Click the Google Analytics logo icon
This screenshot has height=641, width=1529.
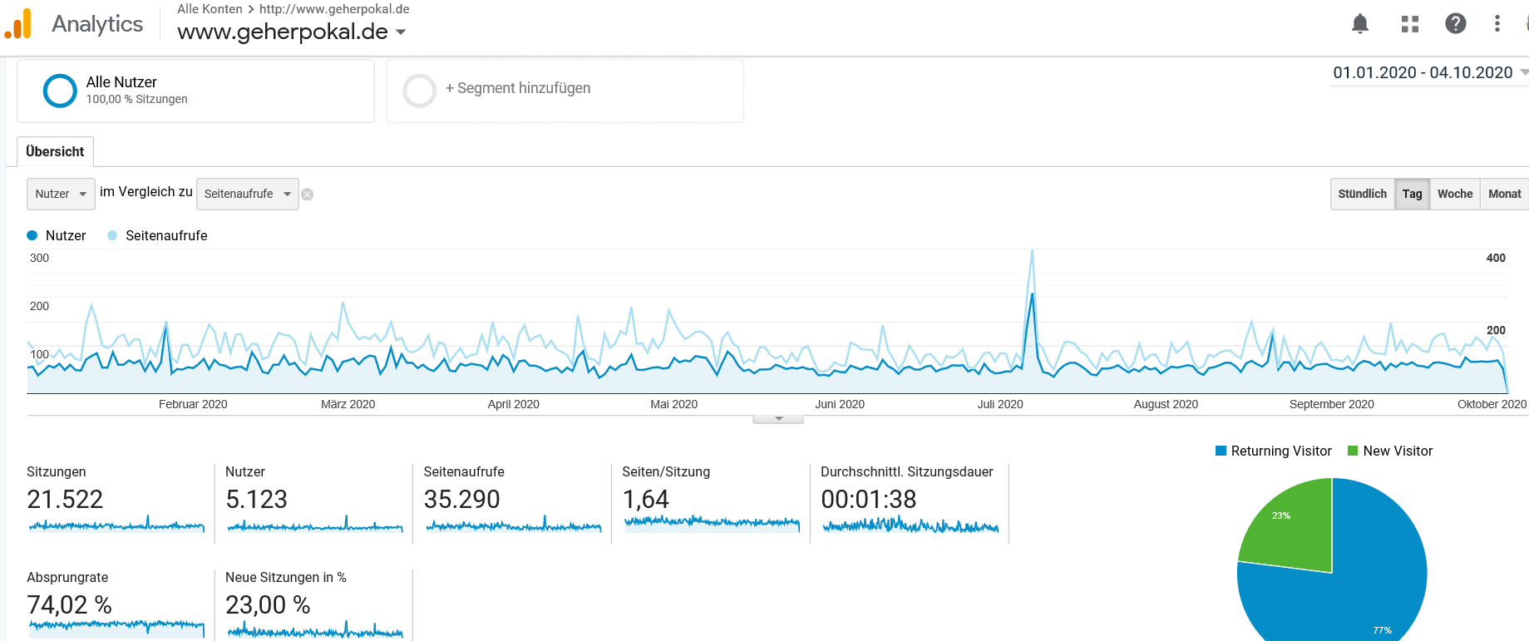click(x=18, y=23)
